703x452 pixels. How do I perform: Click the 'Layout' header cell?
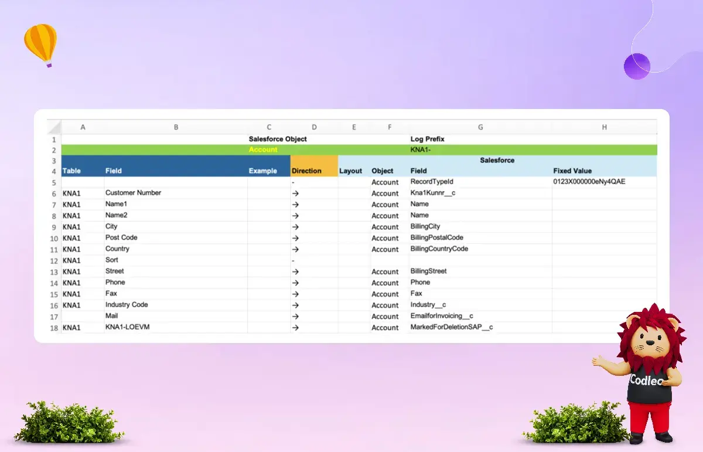click(x=354, y=171)
